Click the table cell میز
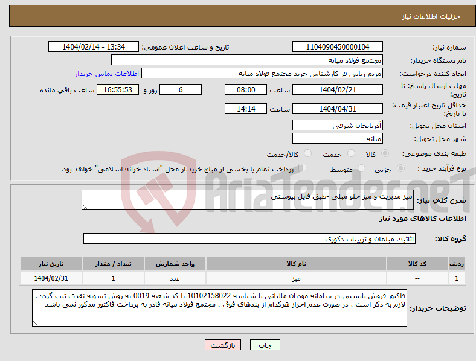Image resolution: width=476 pixels, height=361 pixels. click(x=296, y=278)
